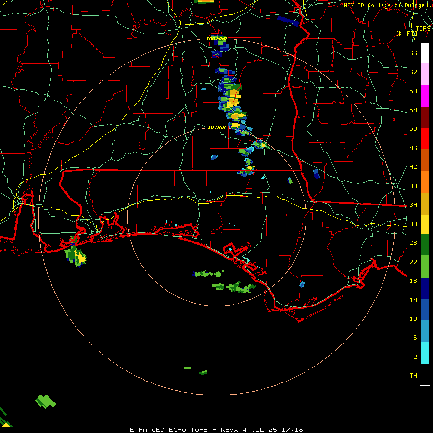The image size is (433, 433).
Task: Click the 46 legend value
Action: tap(413, 148)
